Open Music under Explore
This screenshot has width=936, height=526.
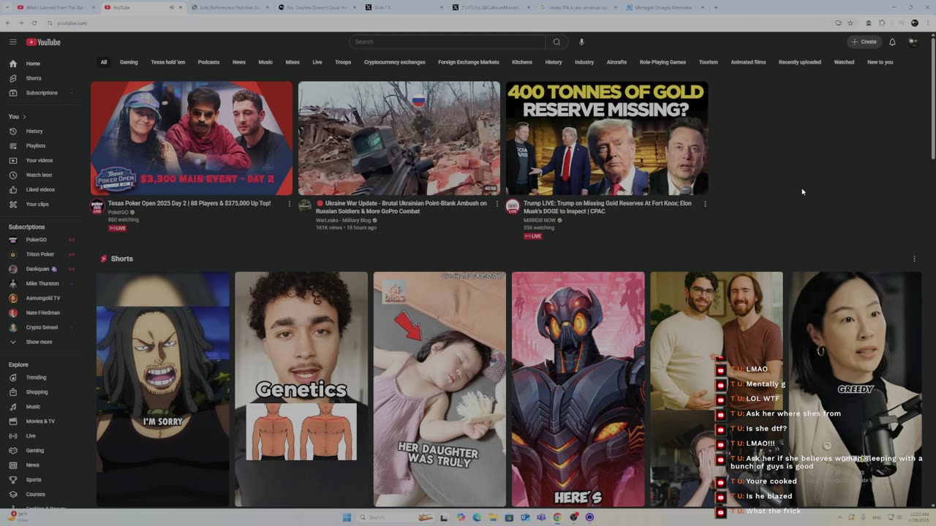coord(33,406)
